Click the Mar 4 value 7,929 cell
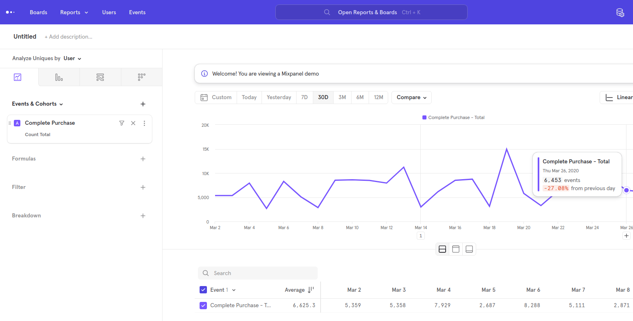 tap(442, 306)
